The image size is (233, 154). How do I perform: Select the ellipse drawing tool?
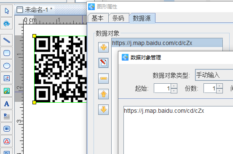pos(7,65)
